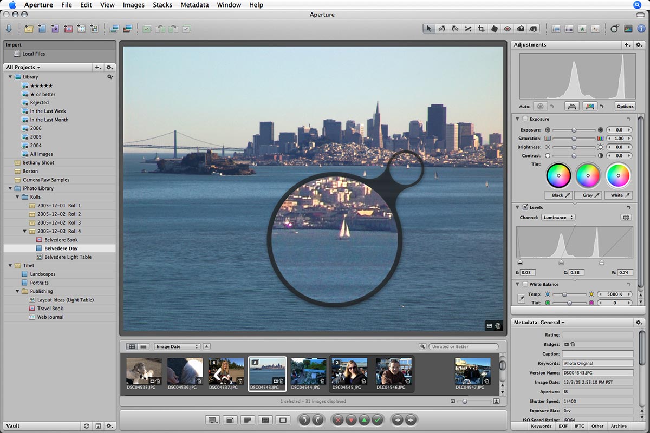Select the Rotate Left tool

442,29
